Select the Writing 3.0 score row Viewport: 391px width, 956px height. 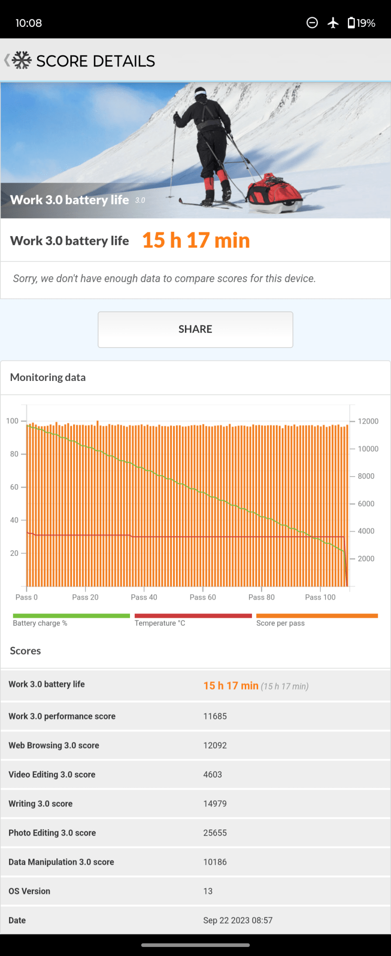195,804
